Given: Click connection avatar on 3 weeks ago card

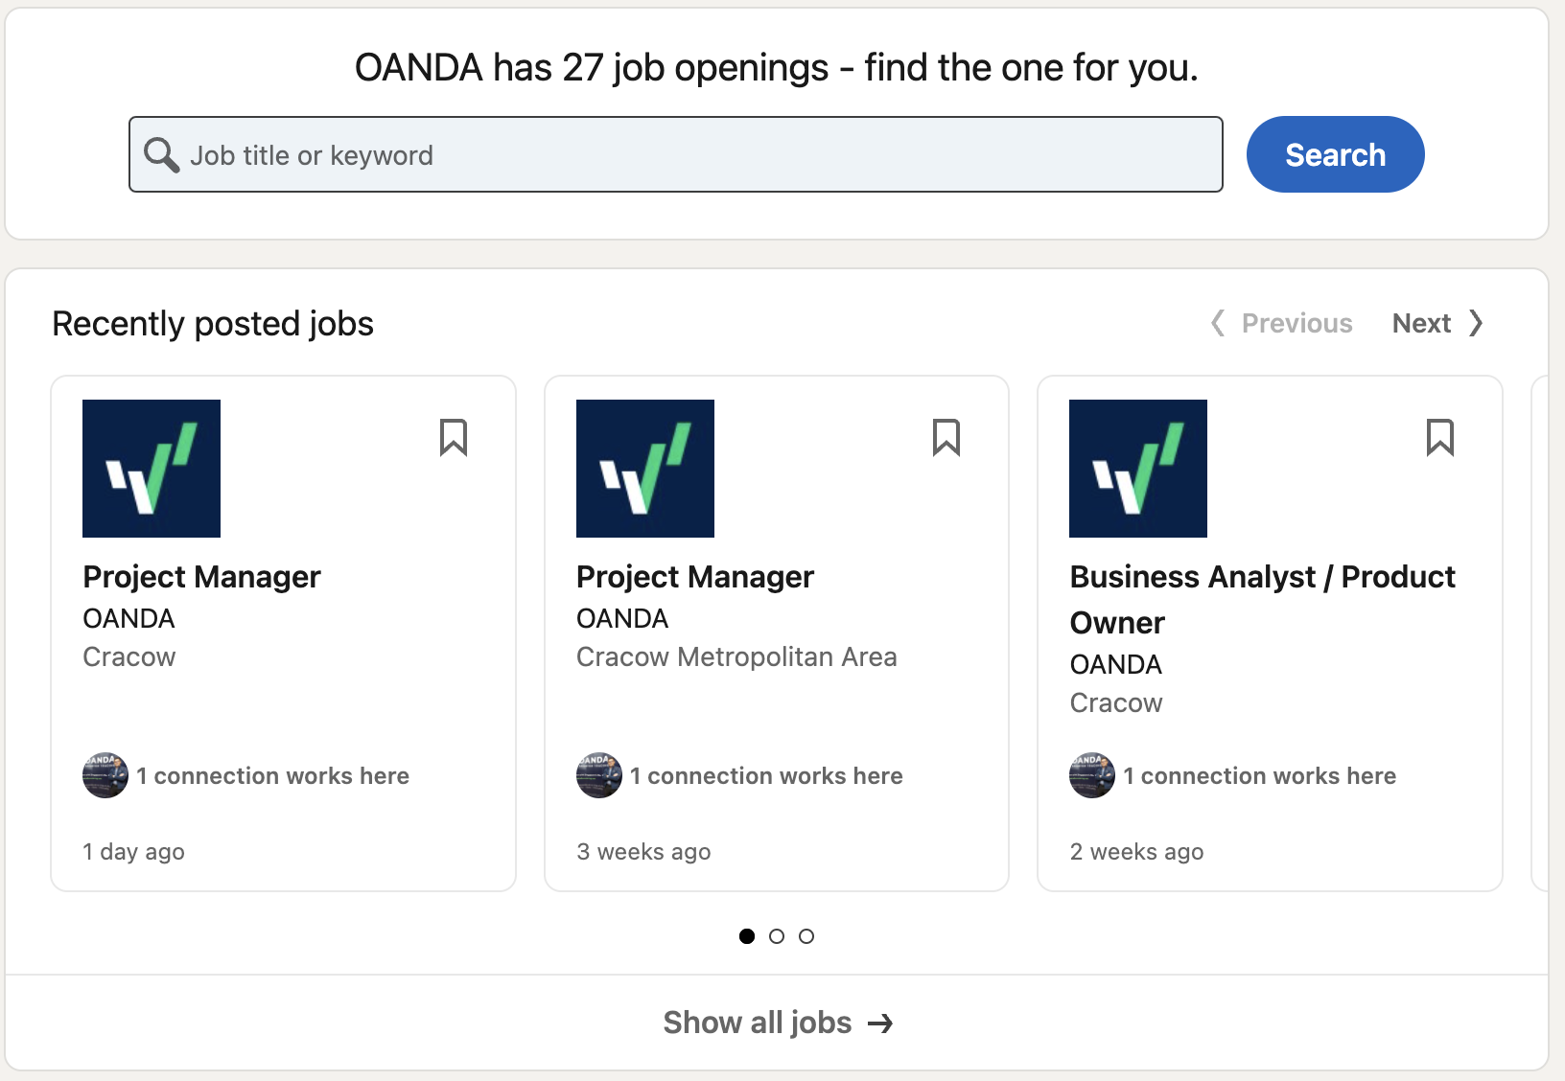Looking at the screenshot, I should pyautogui.click(x=599, y=775).
